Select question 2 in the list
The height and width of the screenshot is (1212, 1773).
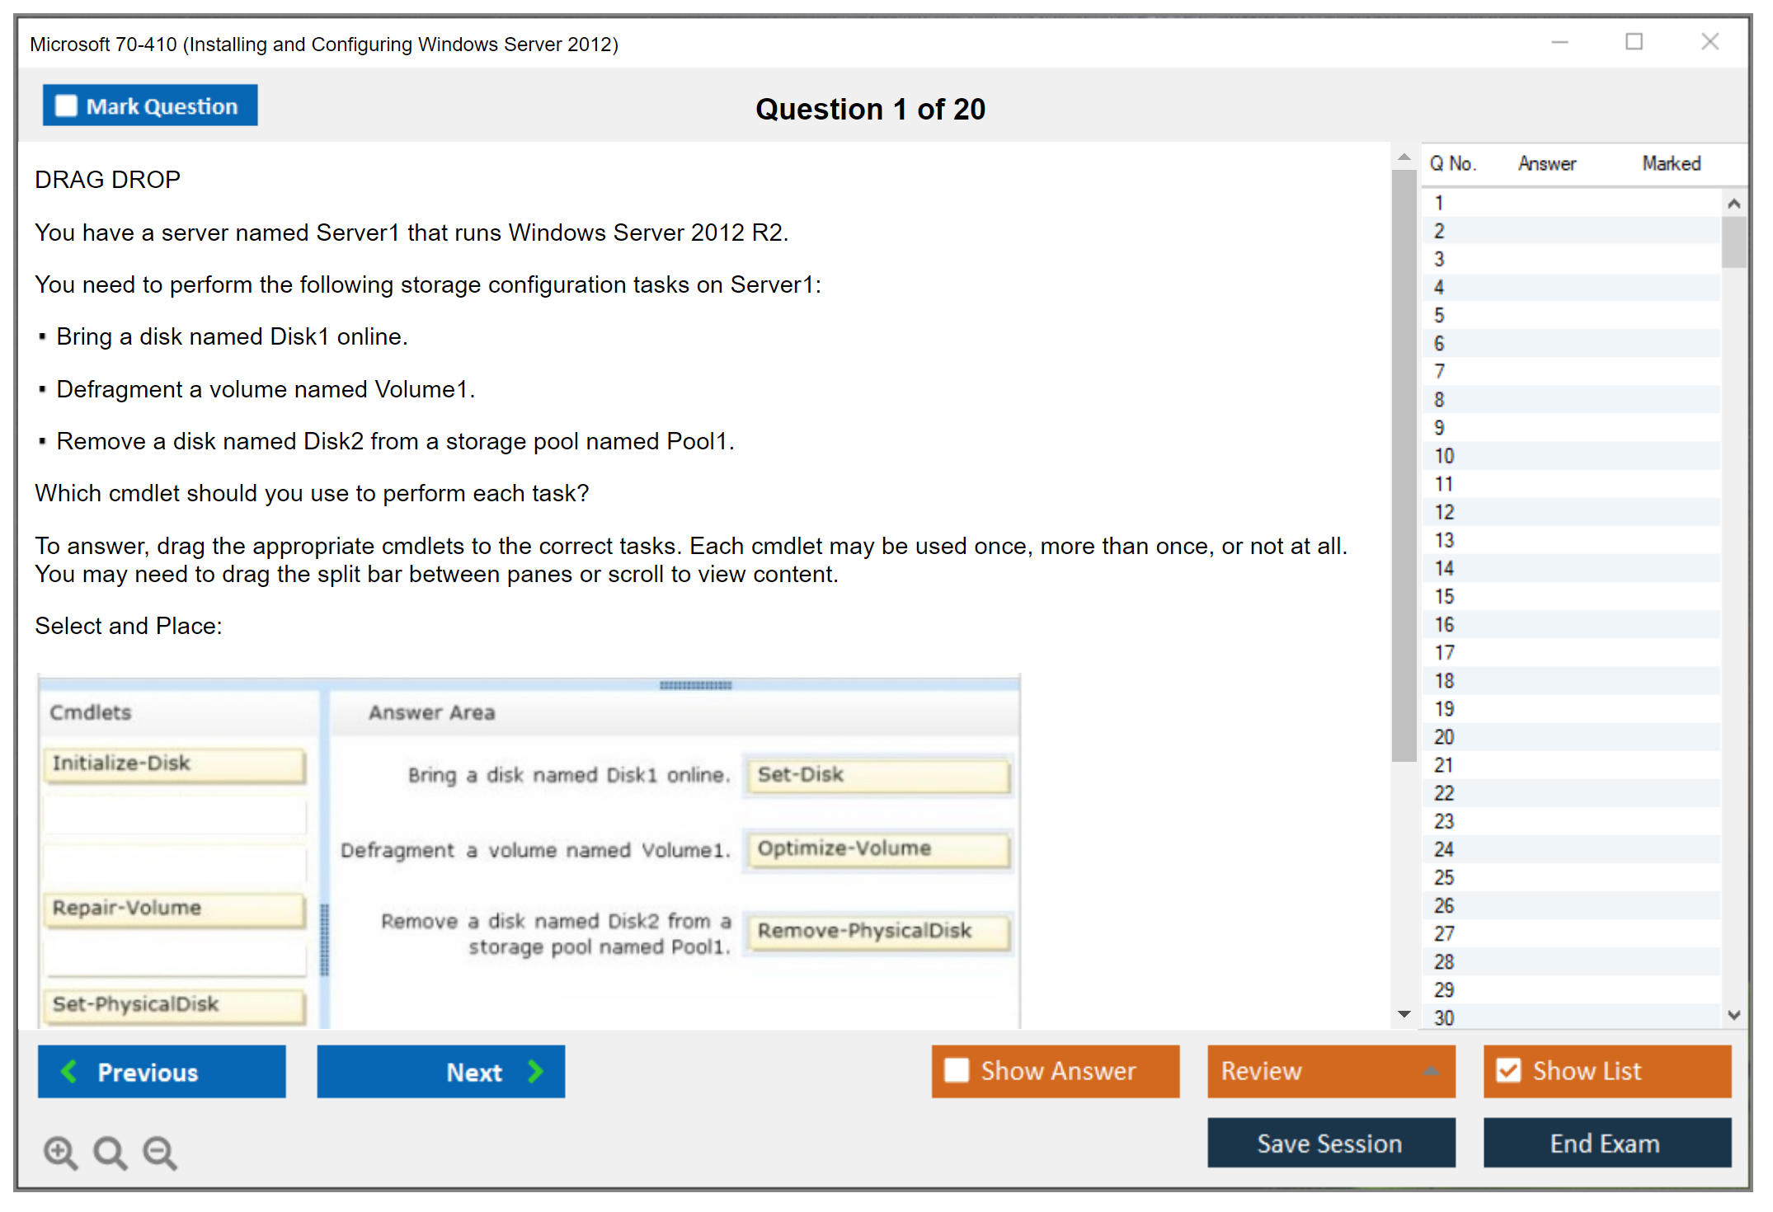[1439, 232]
